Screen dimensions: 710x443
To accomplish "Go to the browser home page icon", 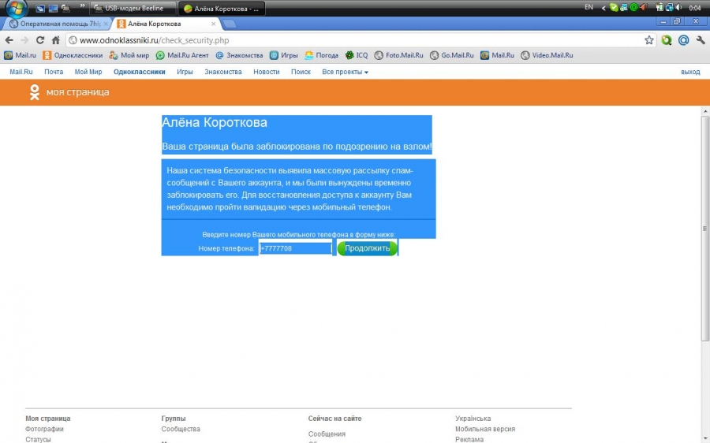I will [55, 40].
